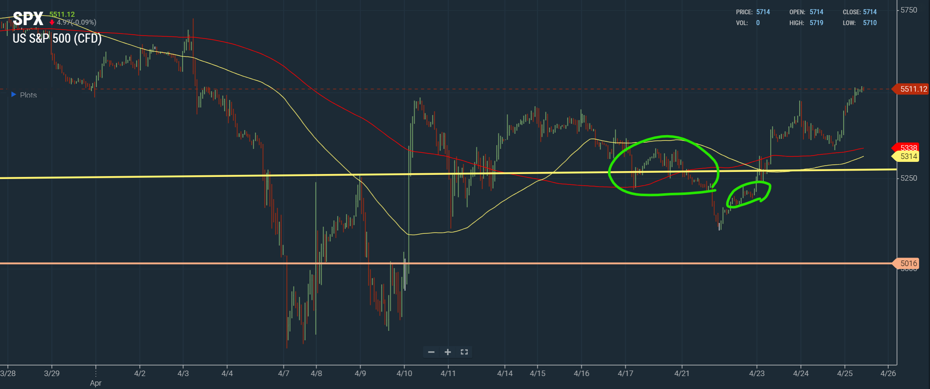This screenshot has width=930, height=389.
Task: Click the 3/28 date label
Action: (8, 373)
